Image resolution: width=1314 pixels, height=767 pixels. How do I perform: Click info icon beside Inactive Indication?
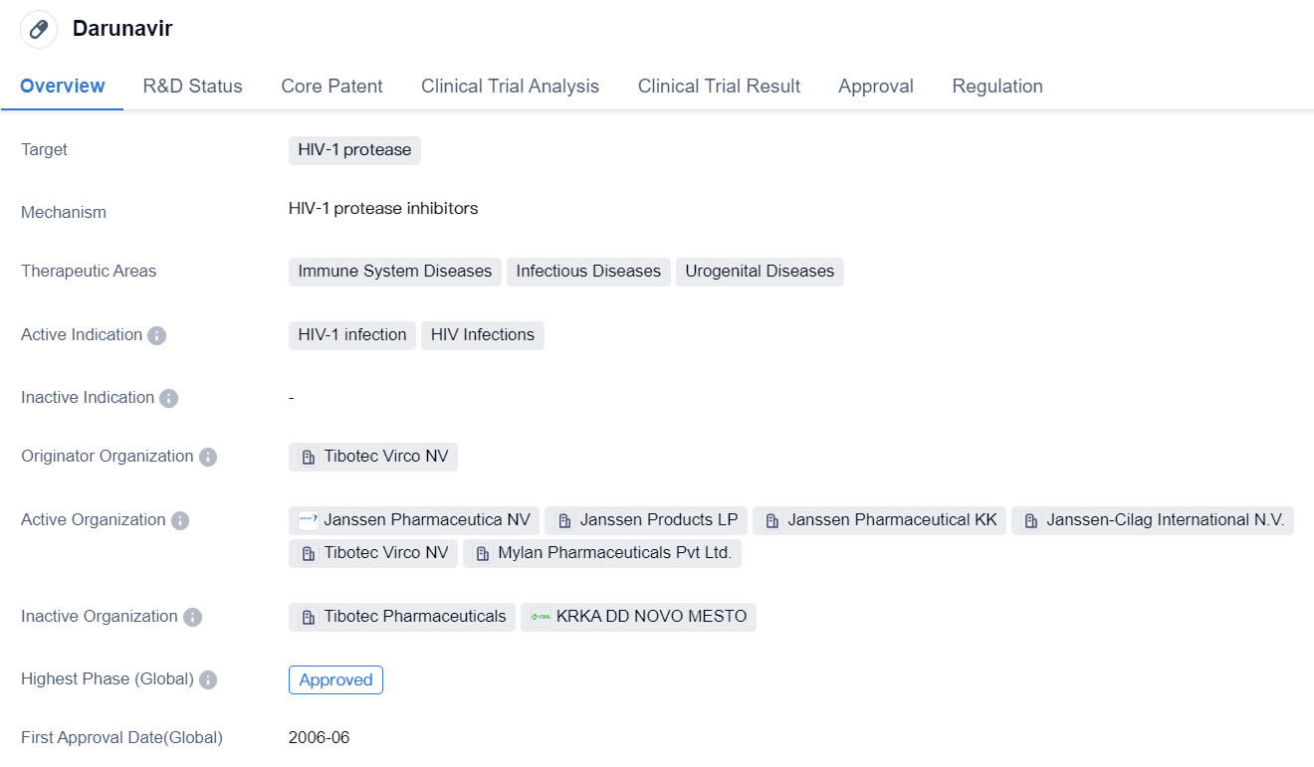point(168,398)
